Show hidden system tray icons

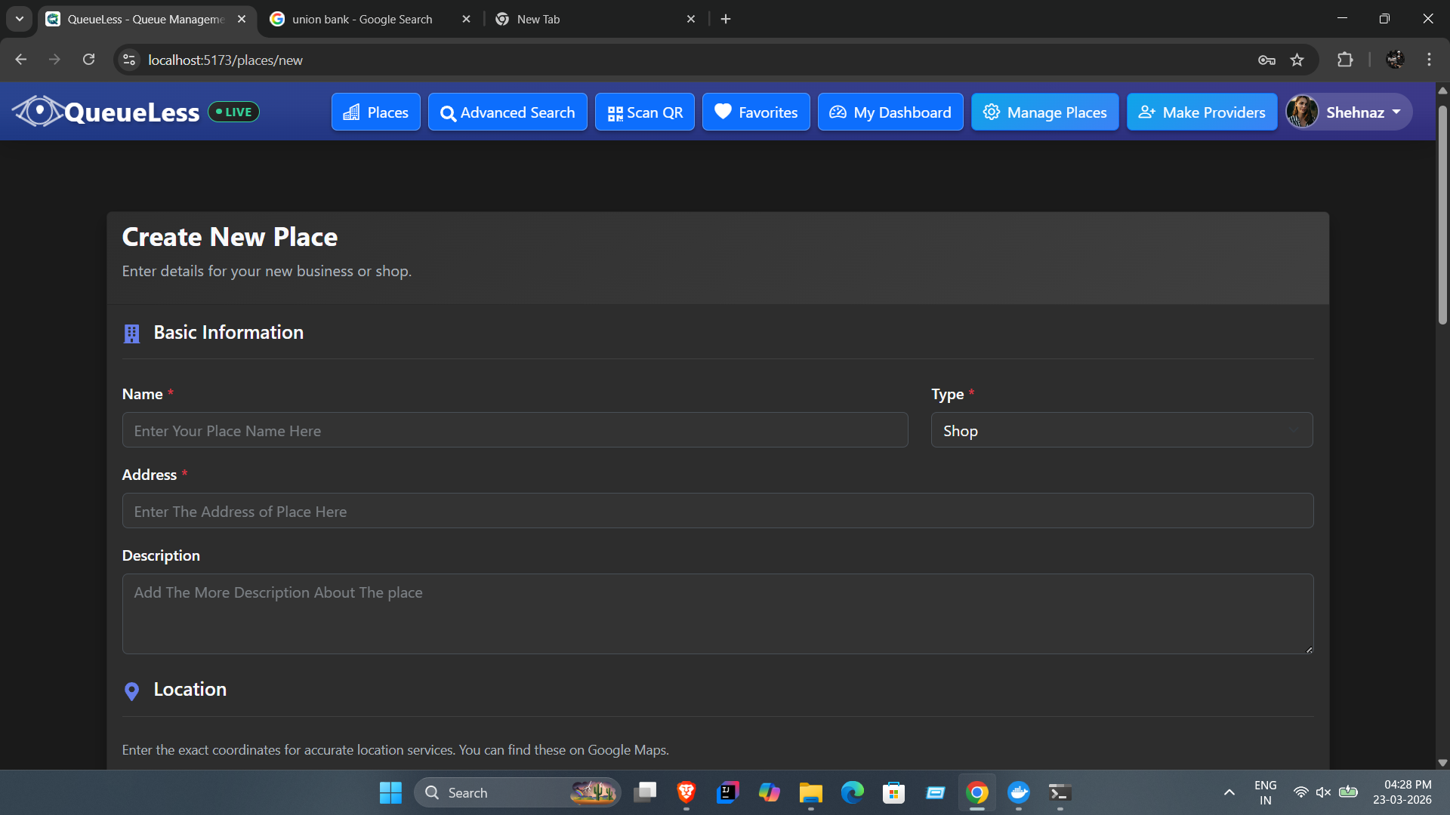pos(1229,792)
